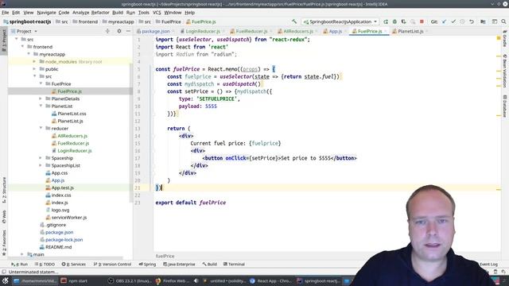Click the Search Everywhere magnifier icon
Image resolution: width=509 pixels, height=286 pixels.
pyautogui.click(x=503, y=21)
